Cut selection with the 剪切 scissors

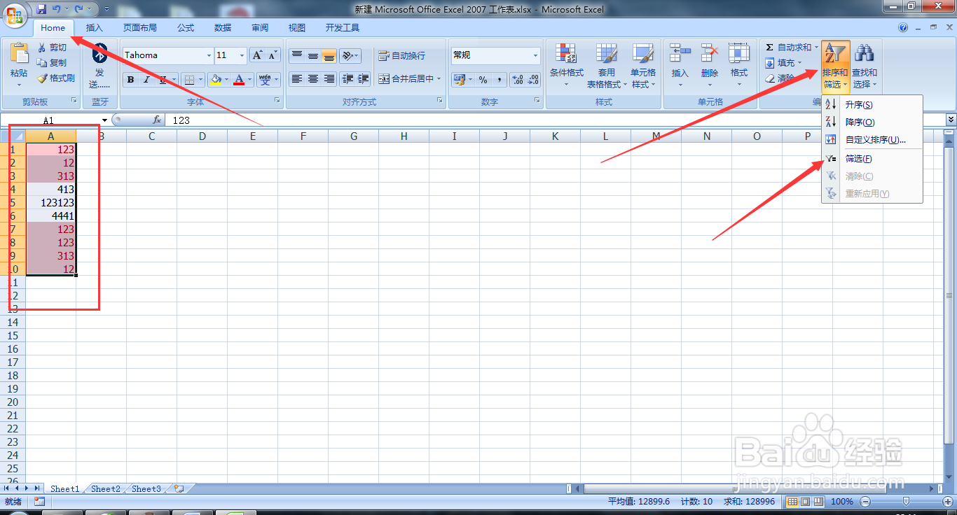pyautogui.click(x=53, y=48)
